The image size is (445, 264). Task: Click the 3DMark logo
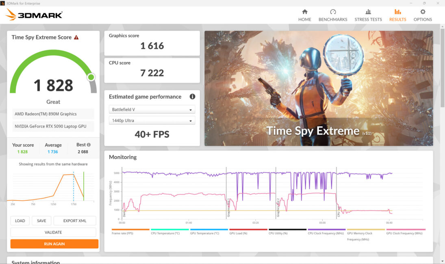pyautogui.click(x=34, y=15)
